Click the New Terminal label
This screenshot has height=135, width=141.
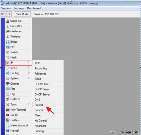click(x=18, y=110)
